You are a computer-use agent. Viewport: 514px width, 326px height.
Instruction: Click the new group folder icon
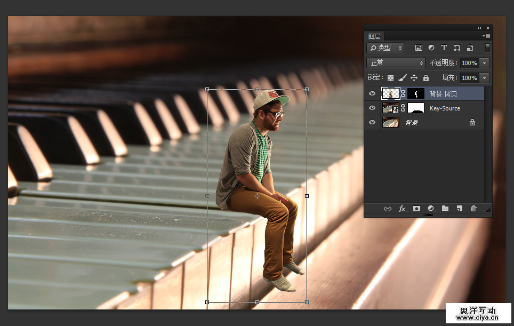[x=445, y=209]
